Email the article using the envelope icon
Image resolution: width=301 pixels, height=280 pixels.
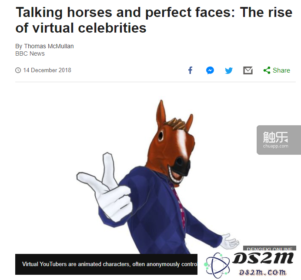tap(248, 70)
